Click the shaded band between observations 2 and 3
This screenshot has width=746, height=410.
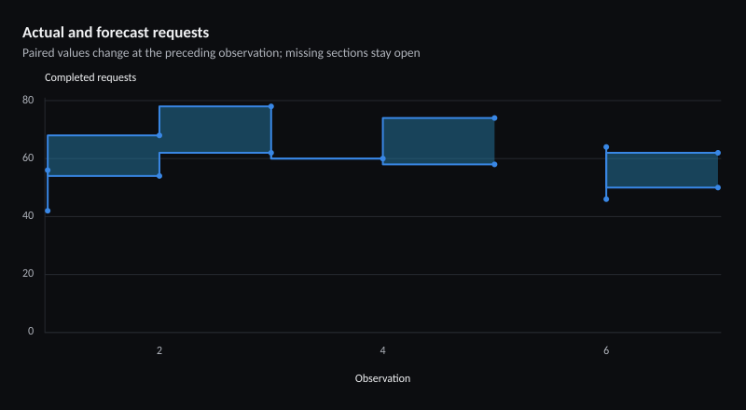coord(215,130)
